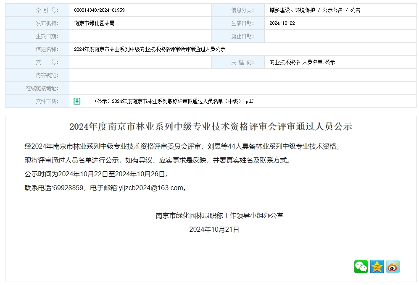Click the generation date 2024-10-22
The width and height of the screenshot is (419, 285).
point(282,23)
